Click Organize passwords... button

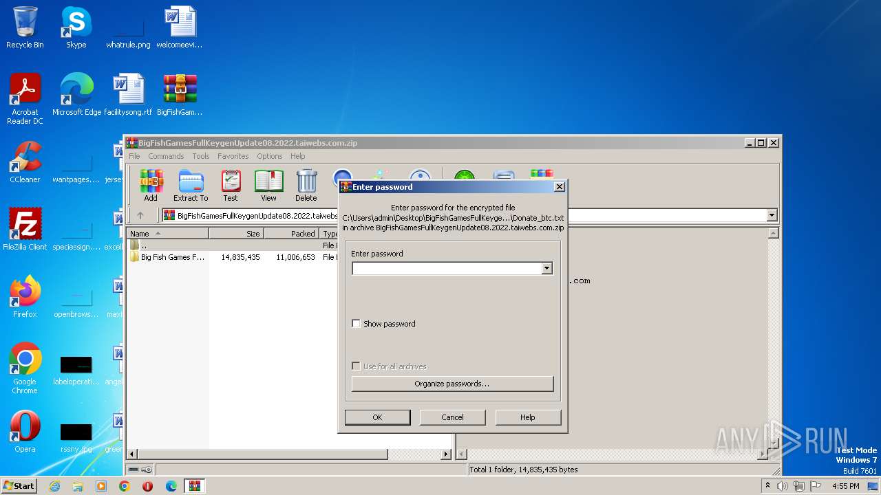[x=452, y=384]
